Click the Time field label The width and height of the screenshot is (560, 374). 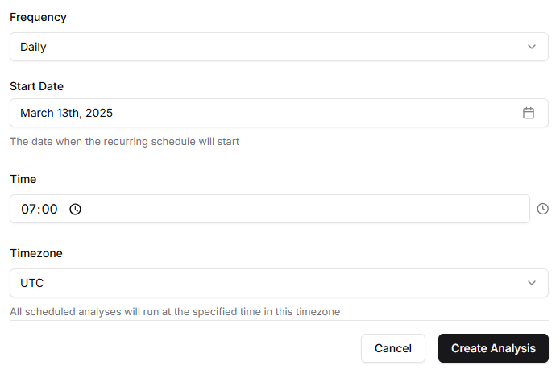23,179
